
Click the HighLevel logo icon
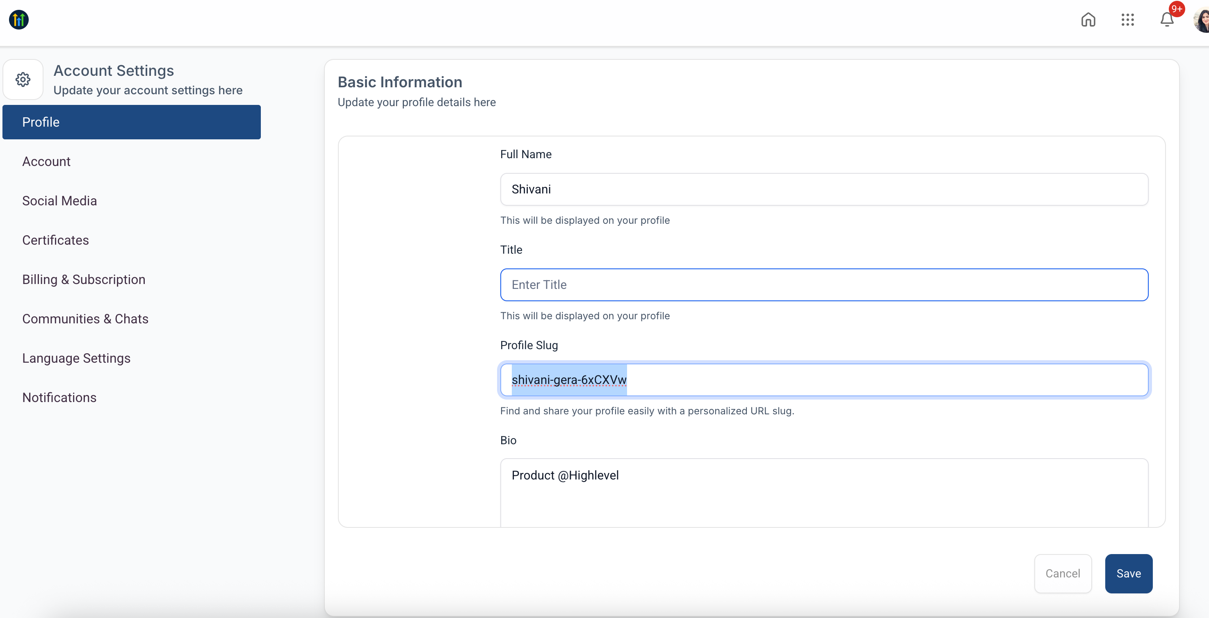[x=19, y=20]
